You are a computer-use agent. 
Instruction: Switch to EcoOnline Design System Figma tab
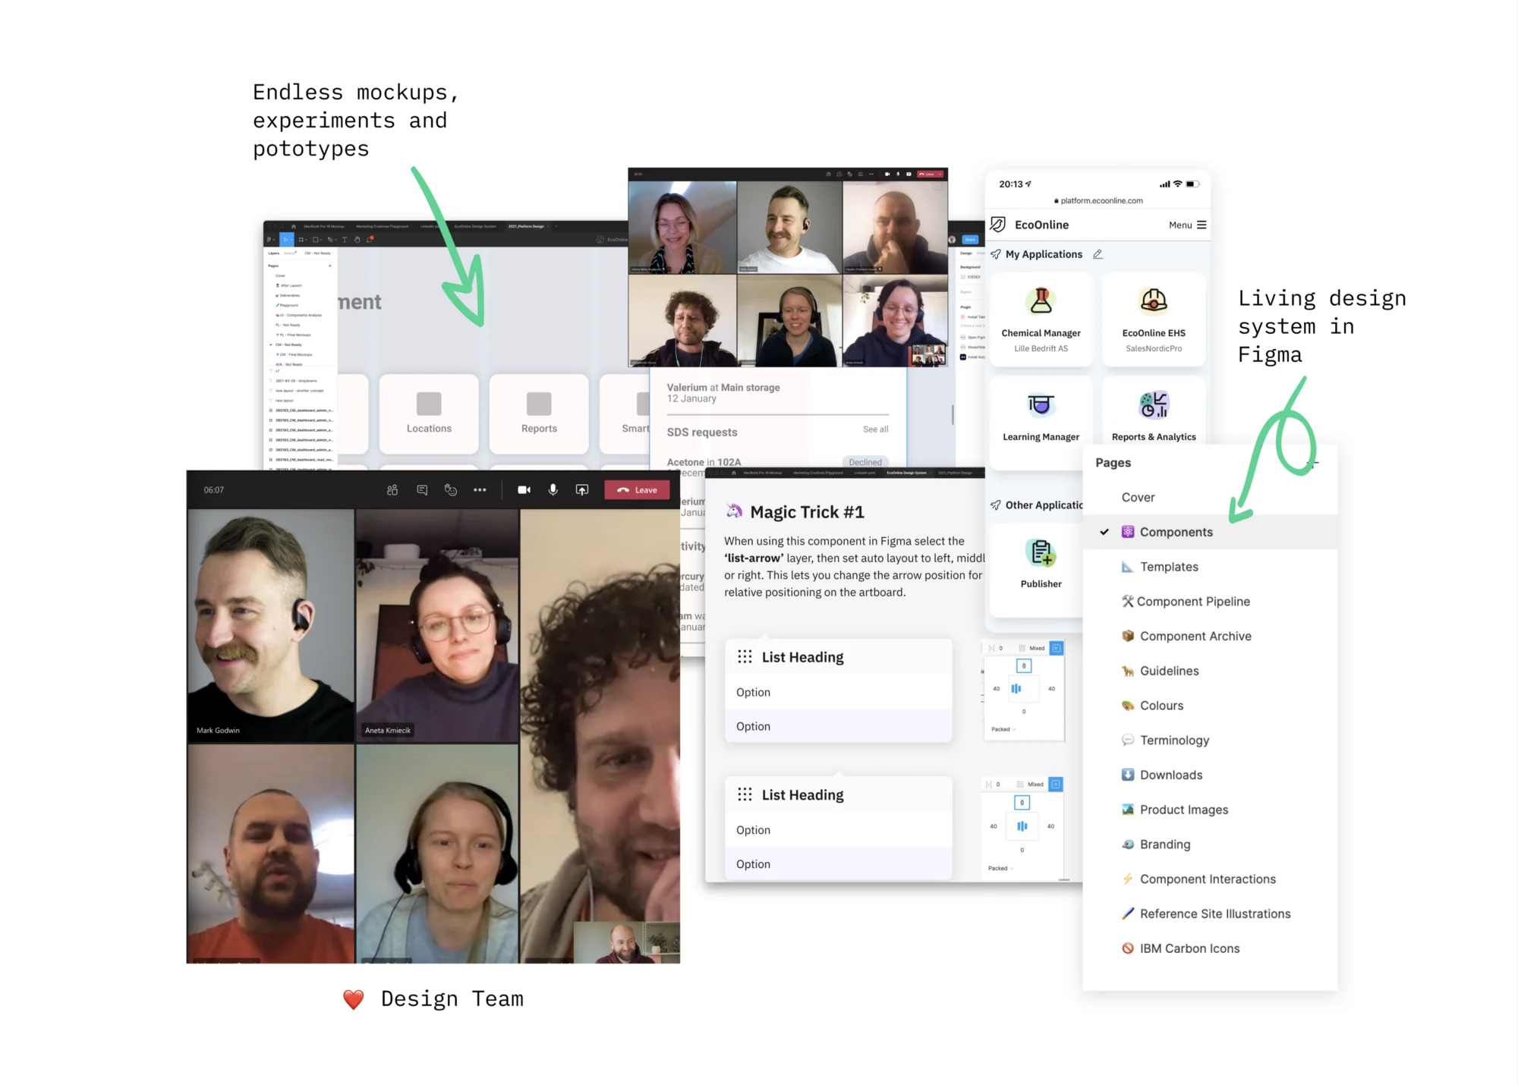[x=475, y=226]
